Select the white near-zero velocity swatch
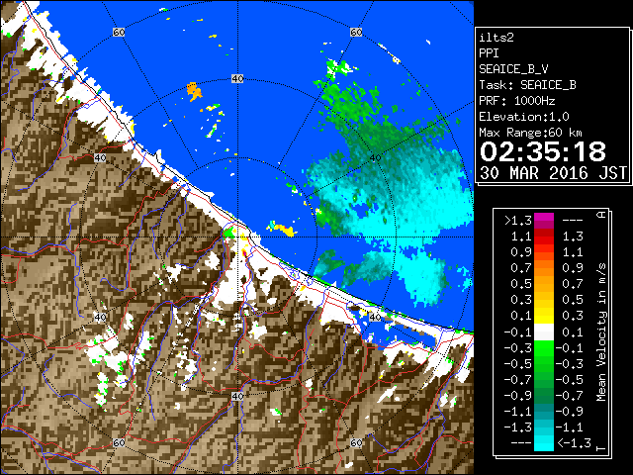The width and height of the screenshot is (633, 475). coord(544,332)
